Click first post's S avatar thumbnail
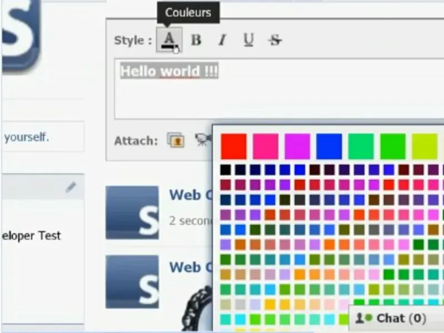The image size is (444, 333). pyautogui.click(x=132, y=213)
